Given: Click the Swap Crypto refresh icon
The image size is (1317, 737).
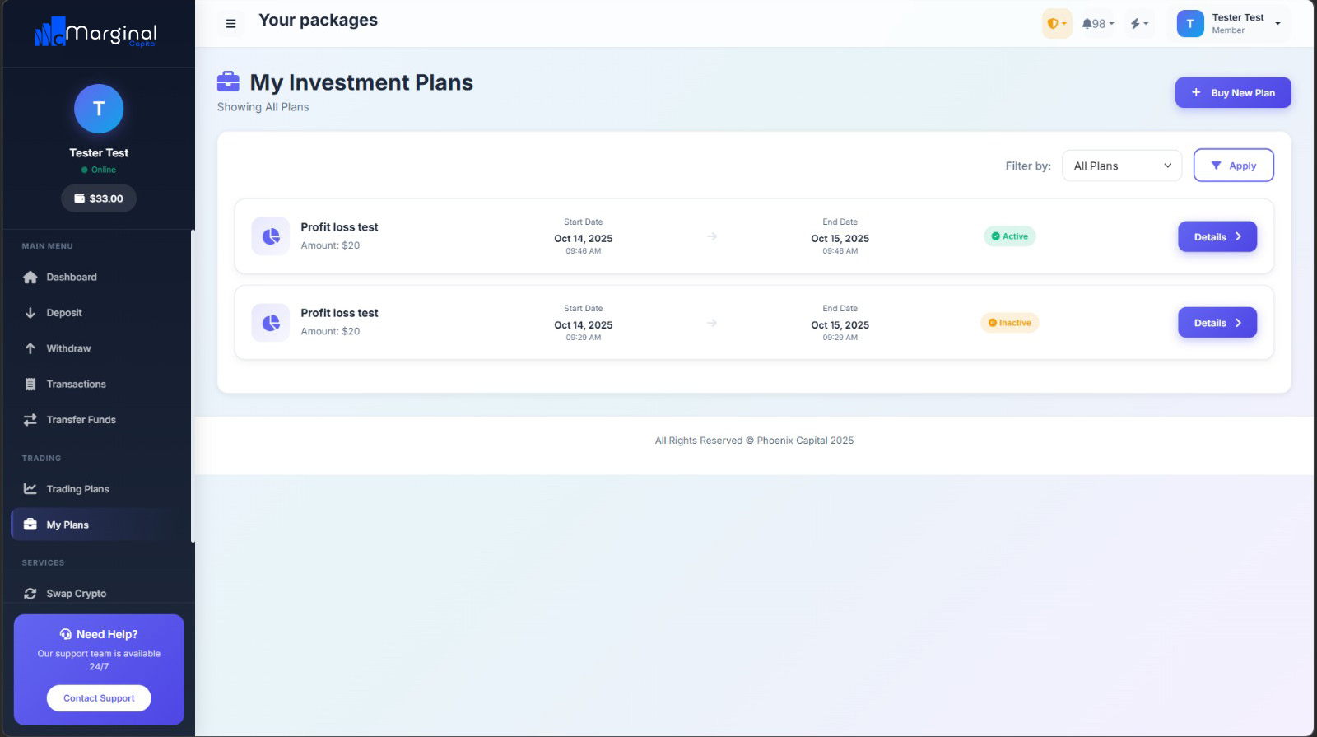Looking at the screenshot, I should tap(30, 594).
